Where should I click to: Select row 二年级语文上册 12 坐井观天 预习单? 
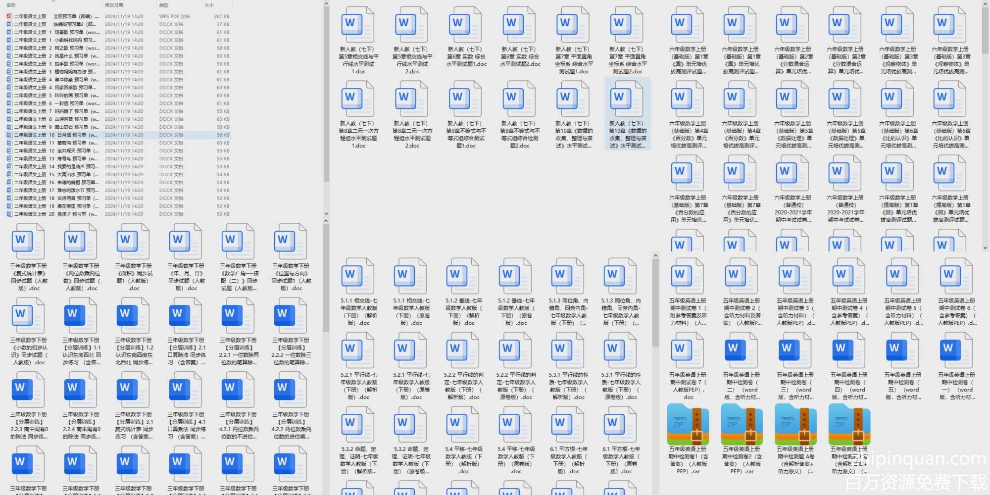[x=118, y=151]
